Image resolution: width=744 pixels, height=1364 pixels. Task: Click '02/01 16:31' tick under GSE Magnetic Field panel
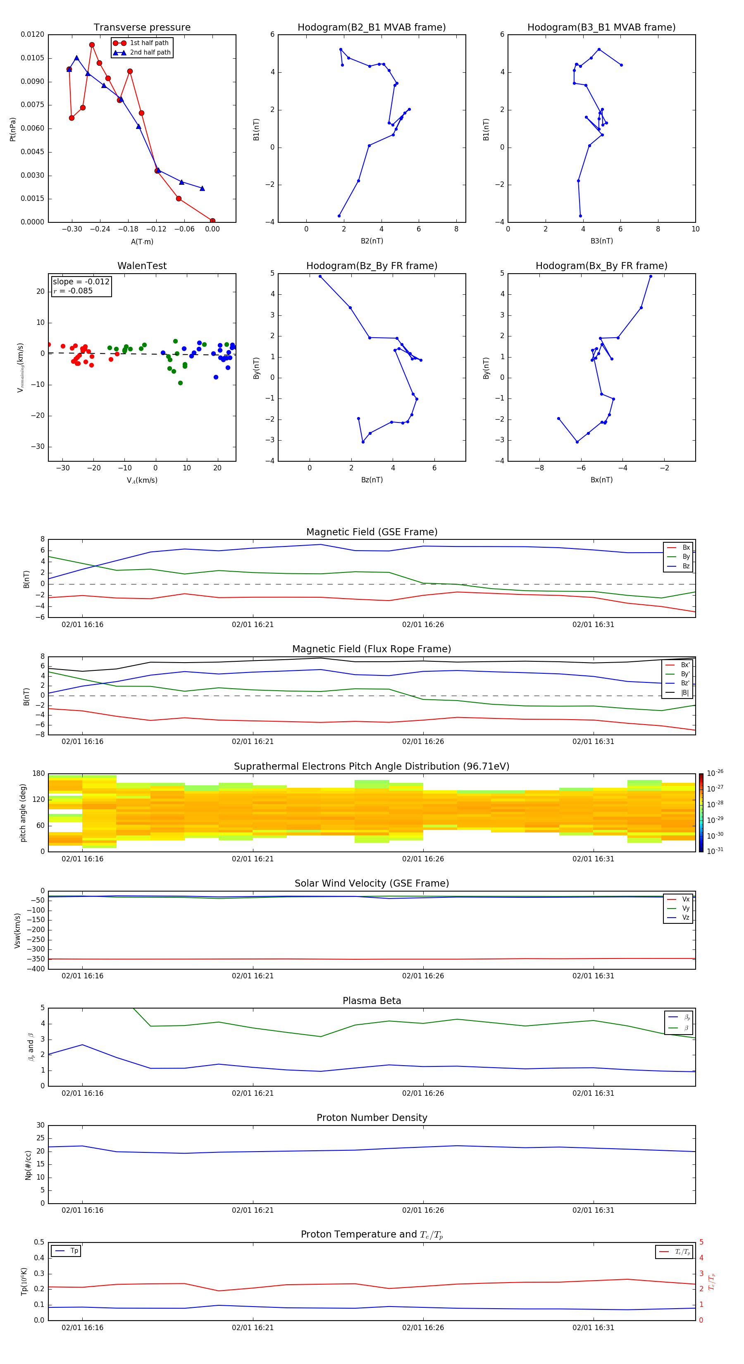(x=593, y=625)
